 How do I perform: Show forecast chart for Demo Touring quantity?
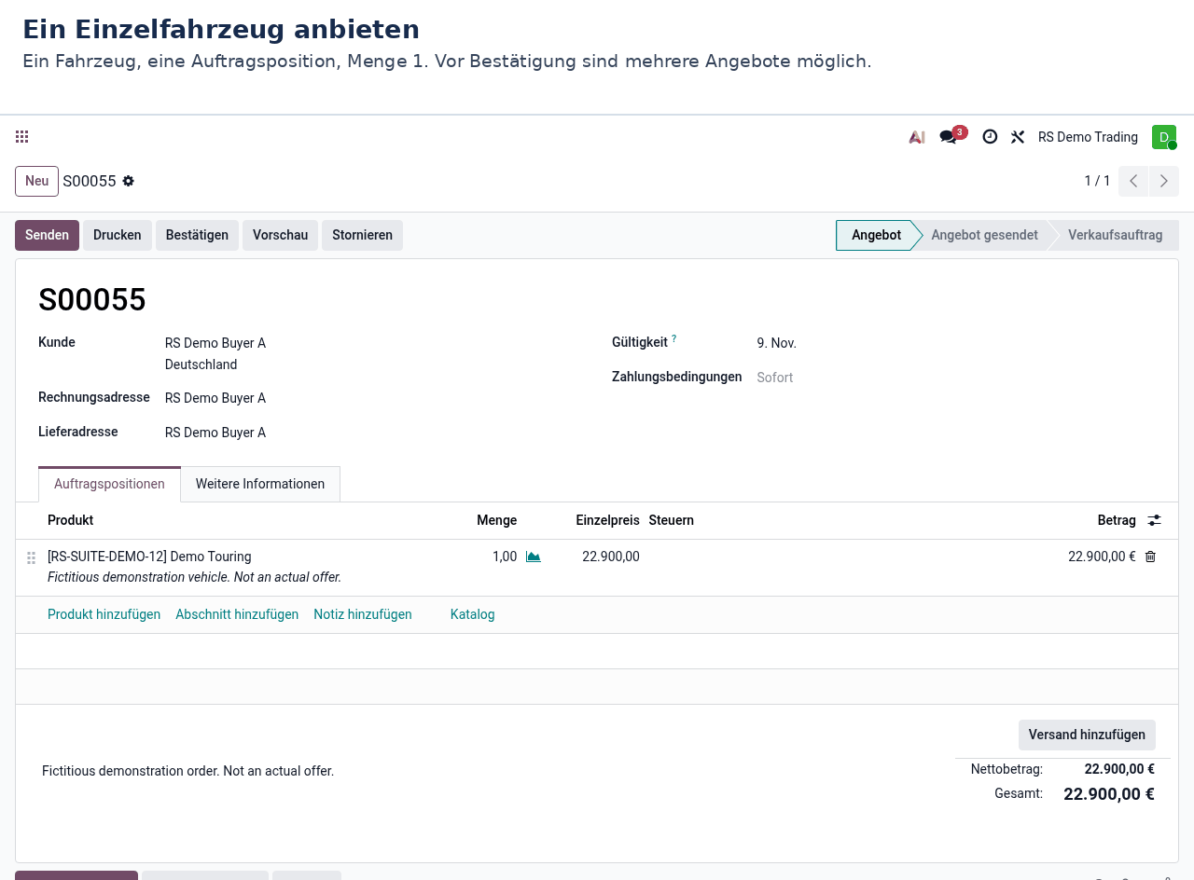point(534,557)
